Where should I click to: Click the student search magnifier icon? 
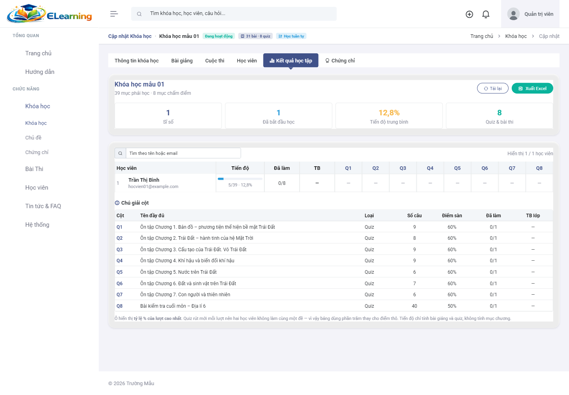tap(120, 153)
